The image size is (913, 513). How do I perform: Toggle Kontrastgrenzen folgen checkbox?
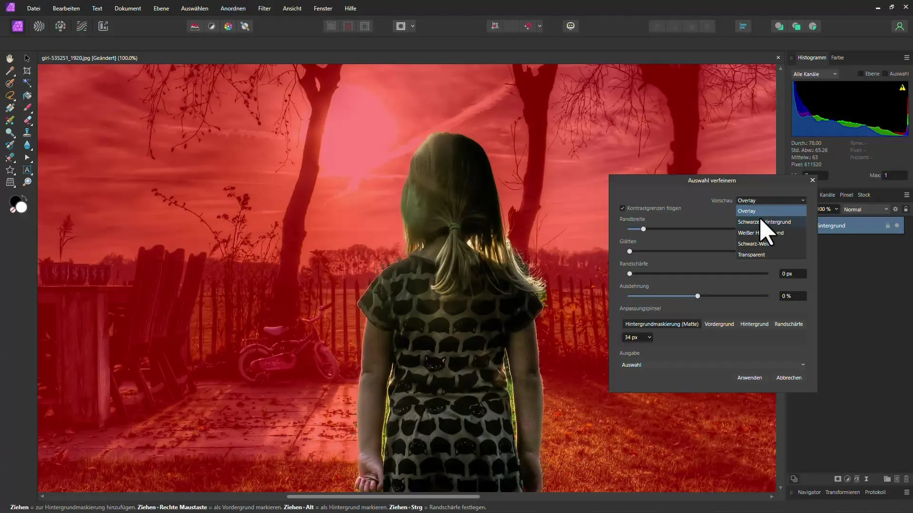(x=622, y=208)
